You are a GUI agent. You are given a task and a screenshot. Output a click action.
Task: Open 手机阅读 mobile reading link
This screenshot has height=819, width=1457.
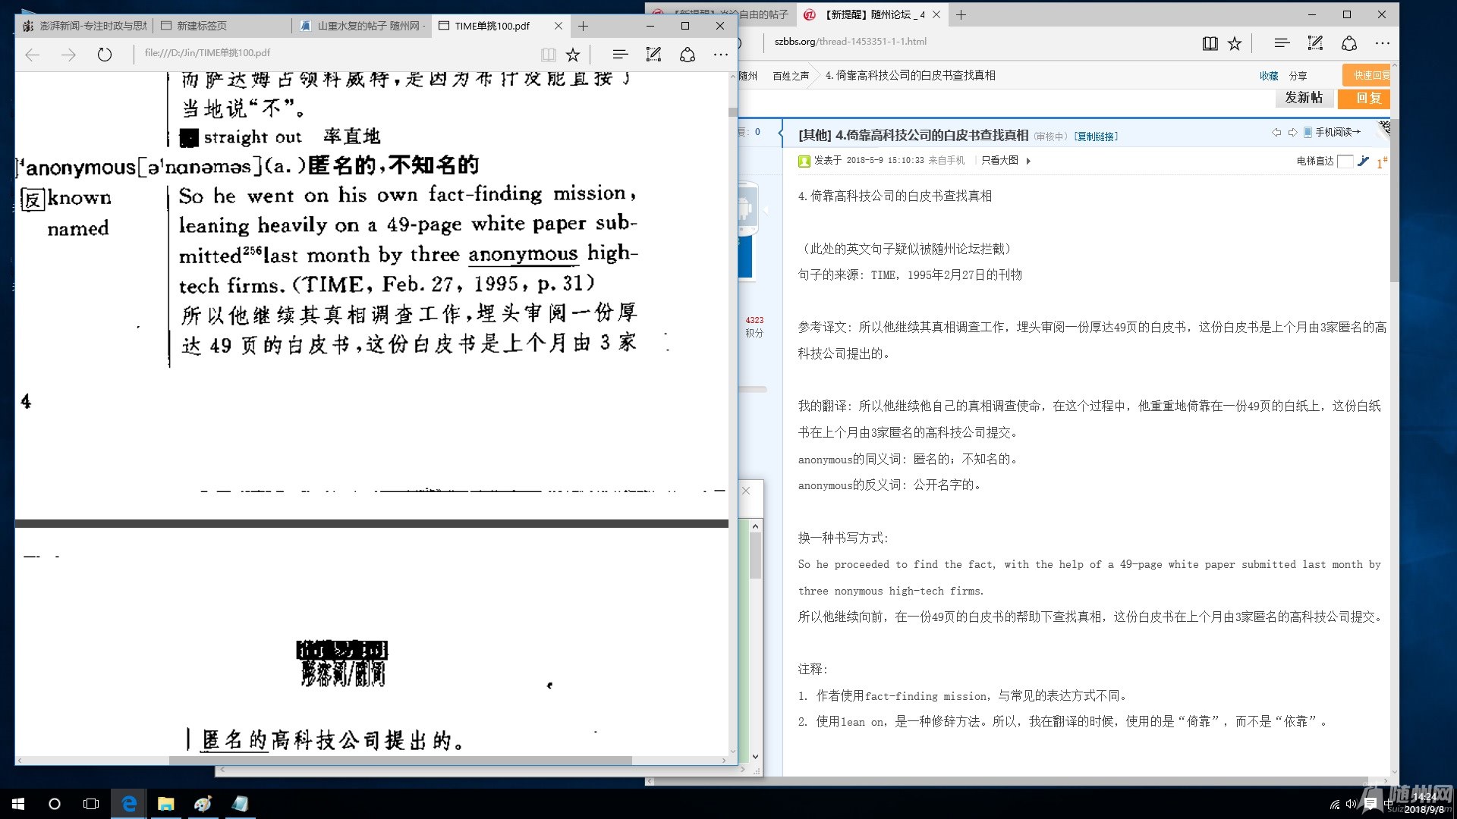tap(1333, 132)
